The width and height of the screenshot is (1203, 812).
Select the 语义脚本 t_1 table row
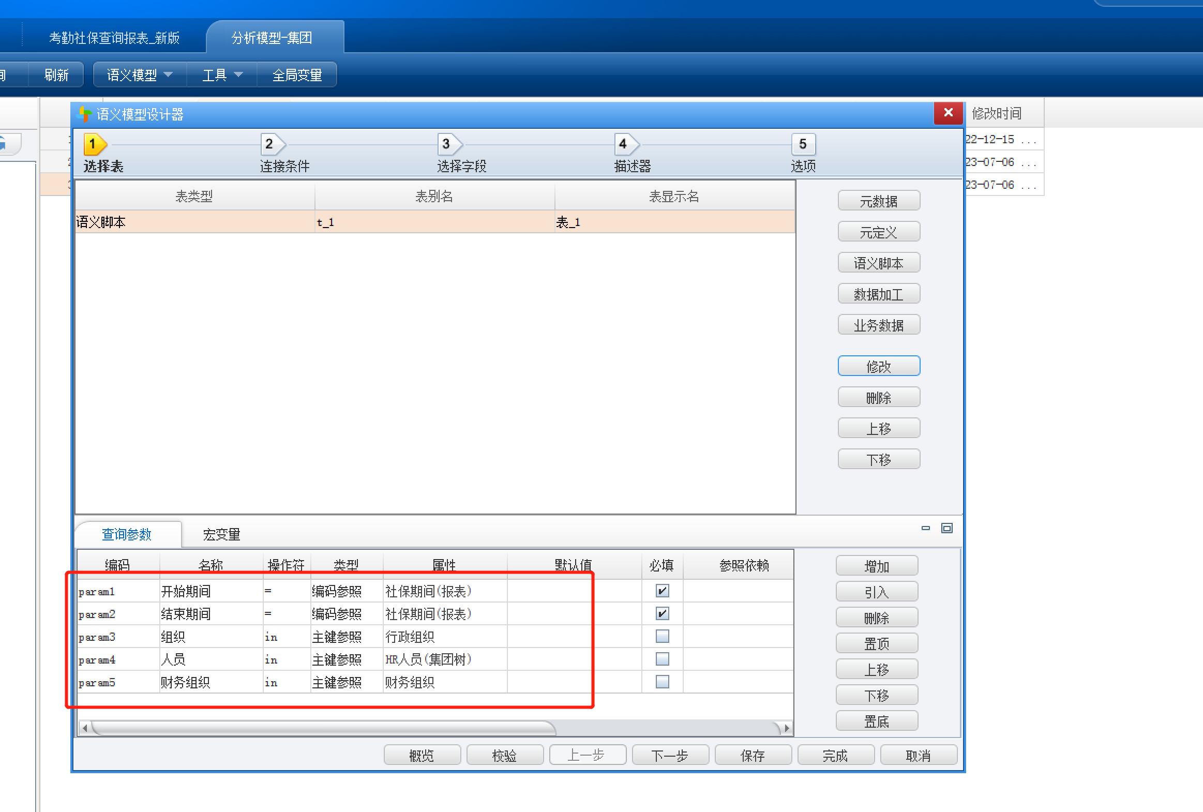pos(435,222)
